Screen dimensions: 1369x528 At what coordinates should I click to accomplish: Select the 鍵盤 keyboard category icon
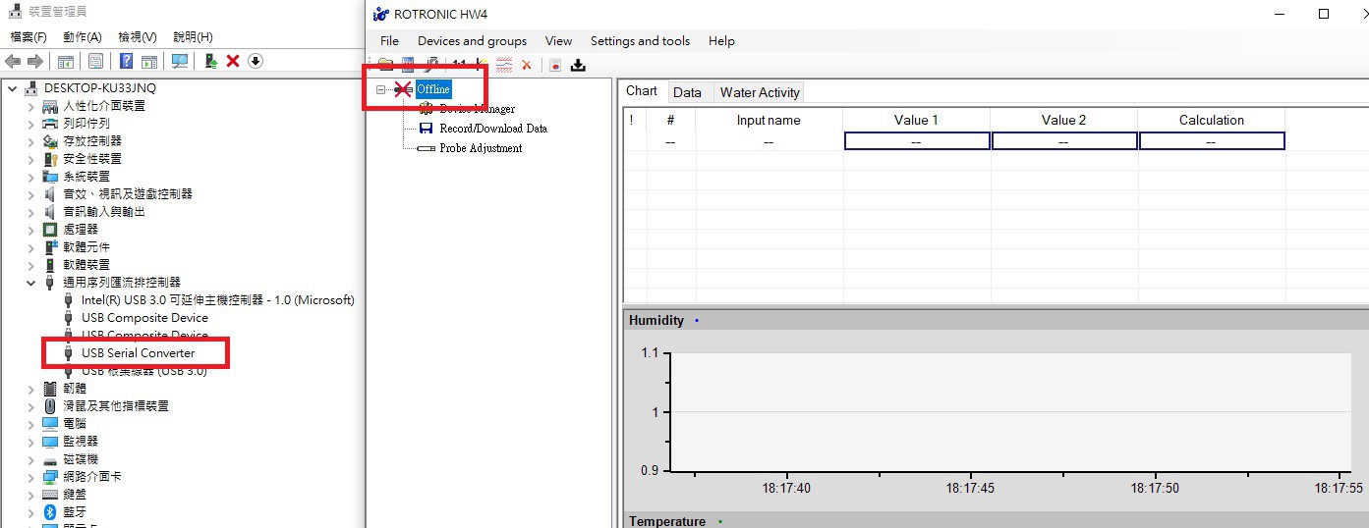coord(51,494)
